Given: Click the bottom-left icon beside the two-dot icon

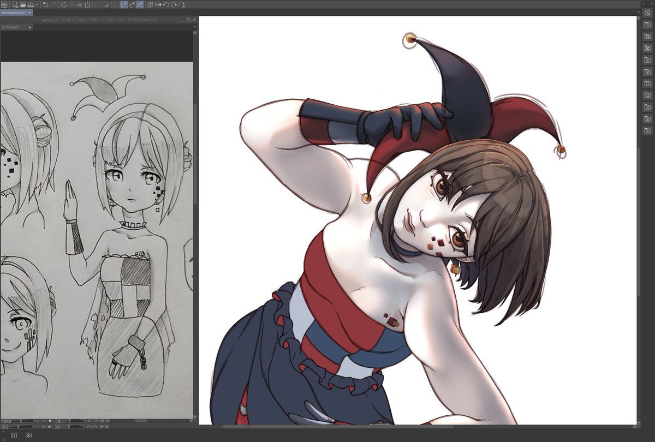Looking at the screenshot, I should coord(29,435).
